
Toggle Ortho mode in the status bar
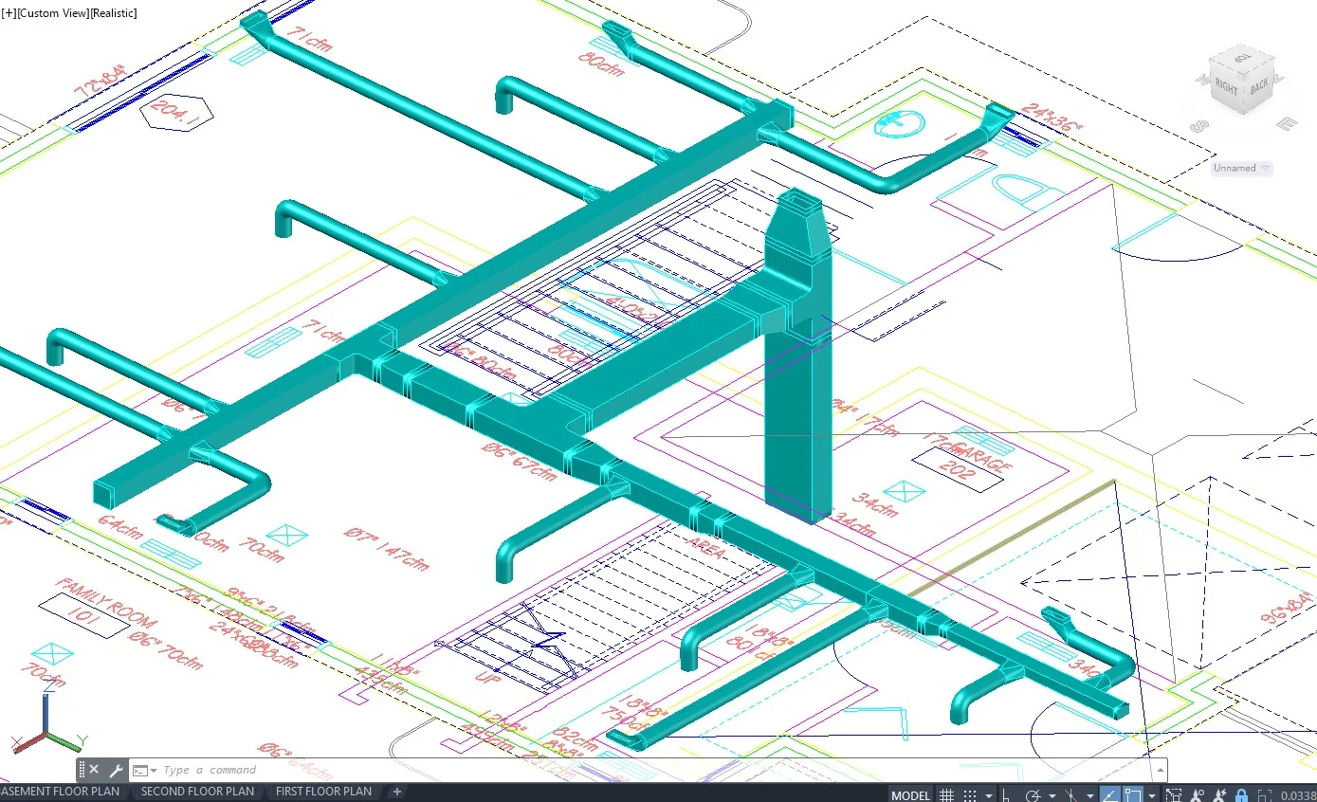pyautogui.click(x=1008, y=794)
